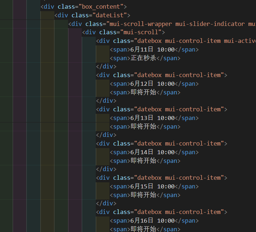
Task: Click 即将开始 under 6月15日
Action: pyautogui.click(x=143, y=195)
